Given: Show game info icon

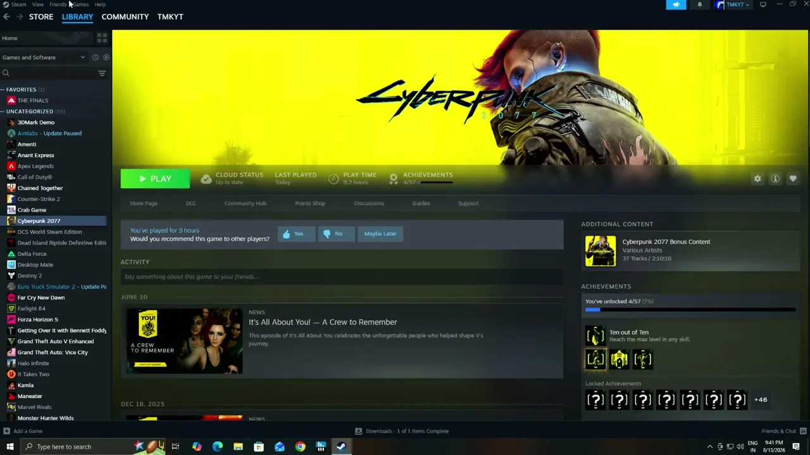Looking at the screenshot, I should pyautogui.click(x=775, y=179).
